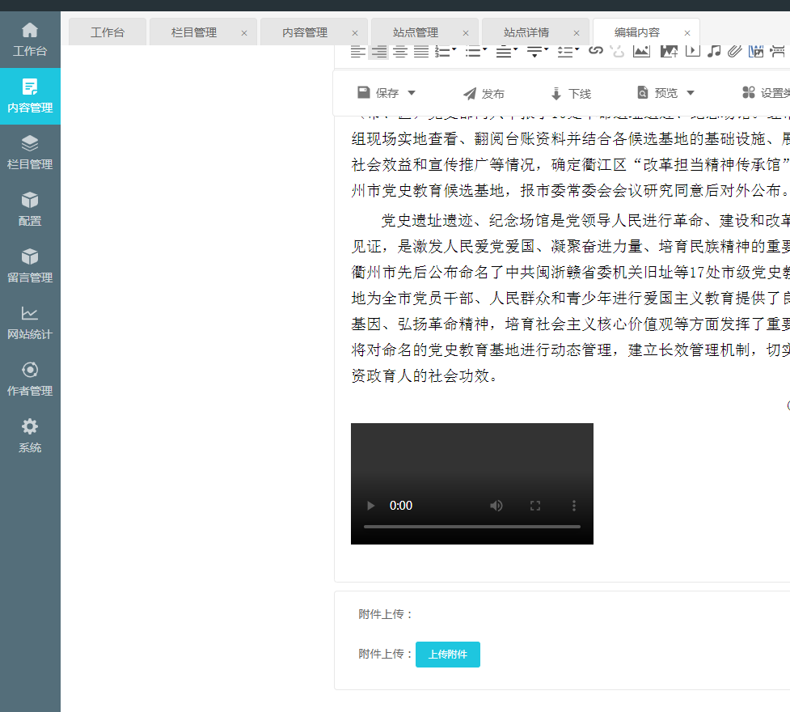The height and width of the screenshot is (712, 790).
Task: Switch to the 站点管理 tab
Action: click(416, 32)
